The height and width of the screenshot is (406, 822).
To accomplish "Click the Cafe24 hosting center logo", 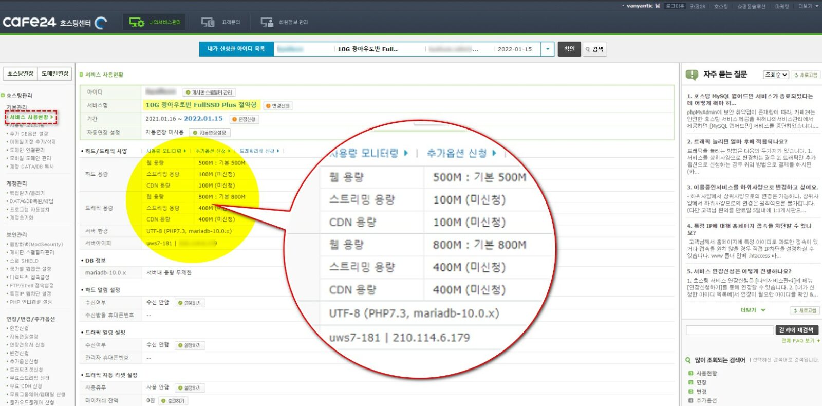I will (54, 22).
